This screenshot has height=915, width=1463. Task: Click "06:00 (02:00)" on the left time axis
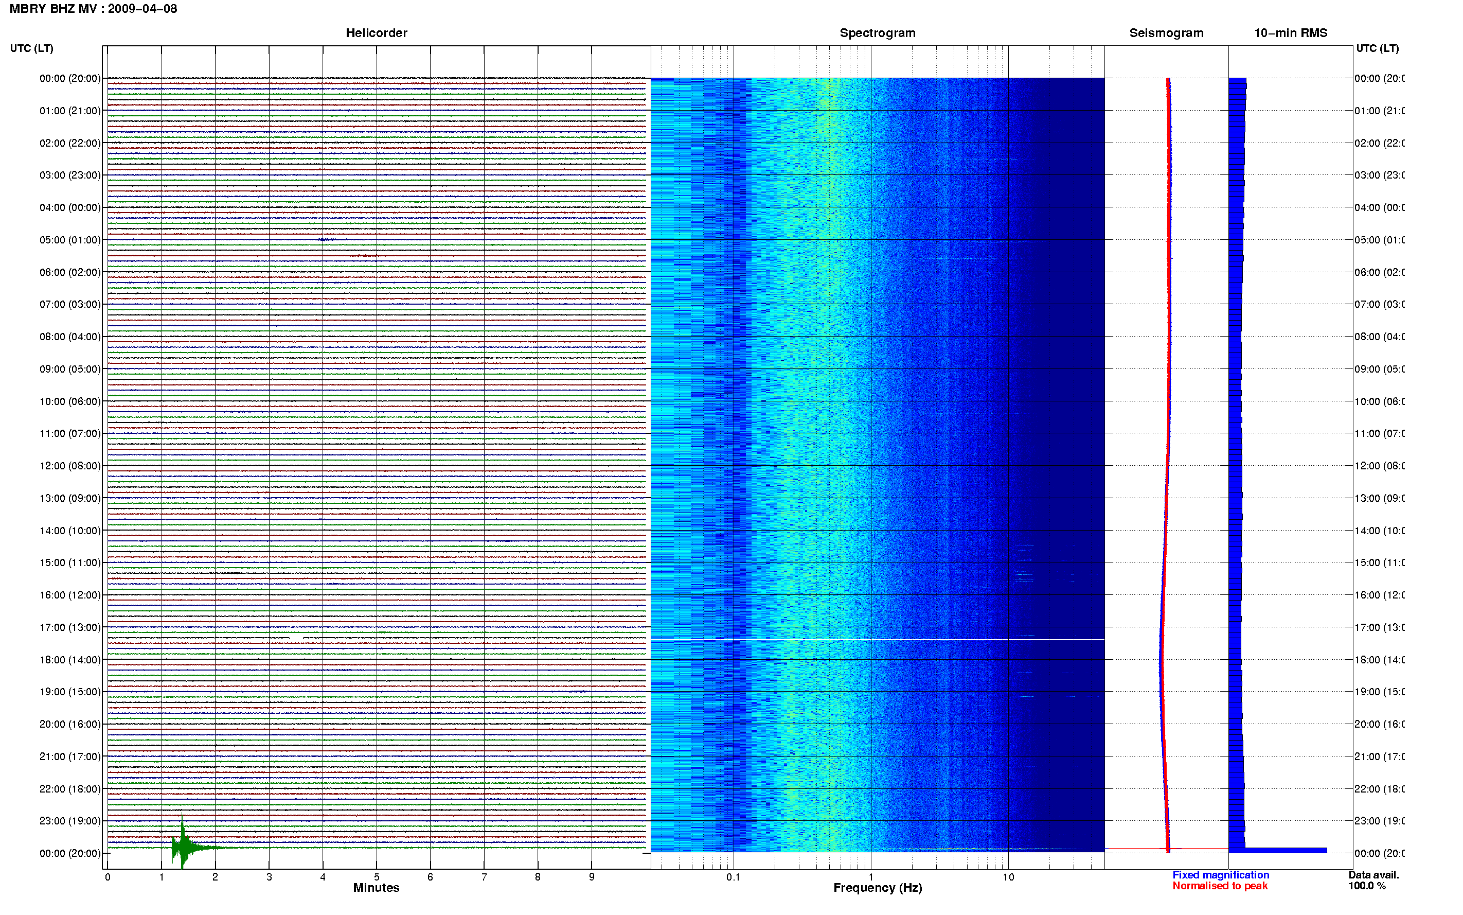click(70, 272)
